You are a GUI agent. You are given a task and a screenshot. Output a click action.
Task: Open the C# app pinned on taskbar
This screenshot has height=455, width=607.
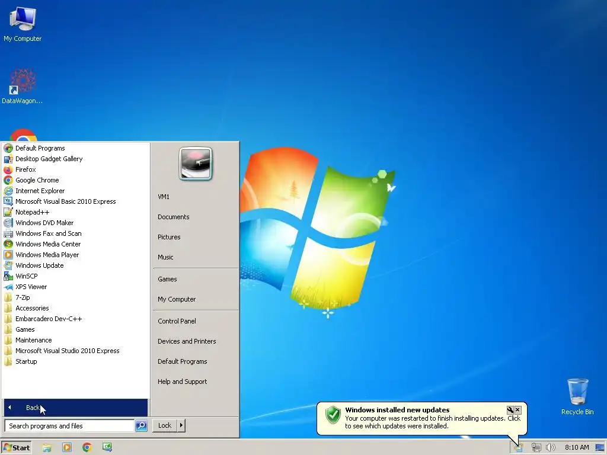[107, 447]
